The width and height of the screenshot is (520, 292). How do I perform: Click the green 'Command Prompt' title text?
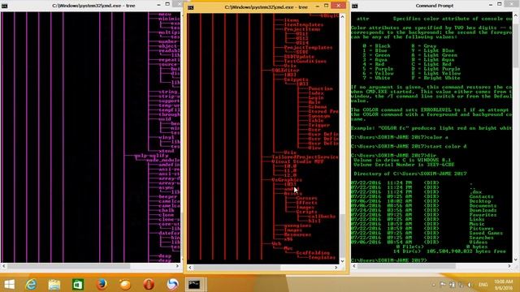click(x=435, y=6)
